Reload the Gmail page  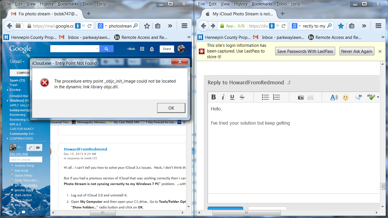89,26
